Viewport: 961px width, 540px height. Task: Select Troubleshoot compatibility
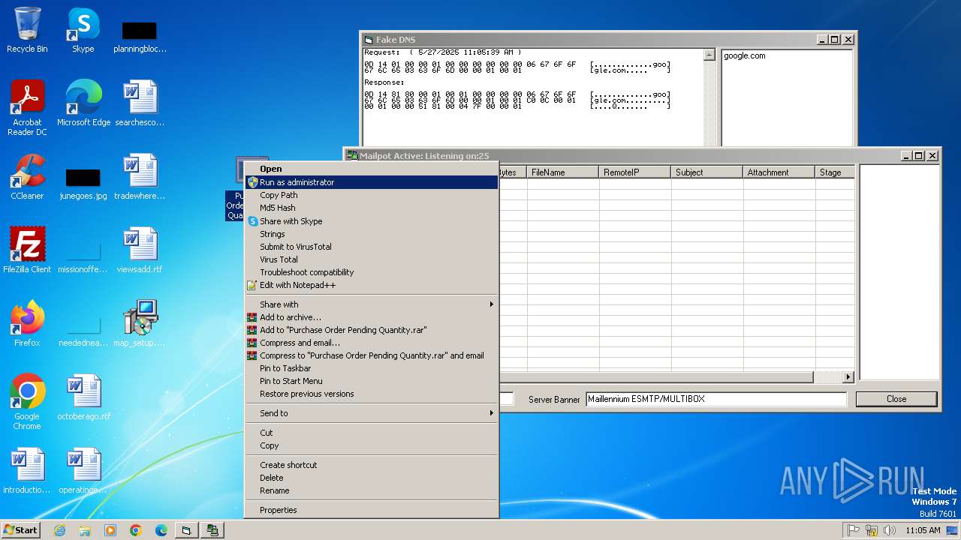point(371,272)
